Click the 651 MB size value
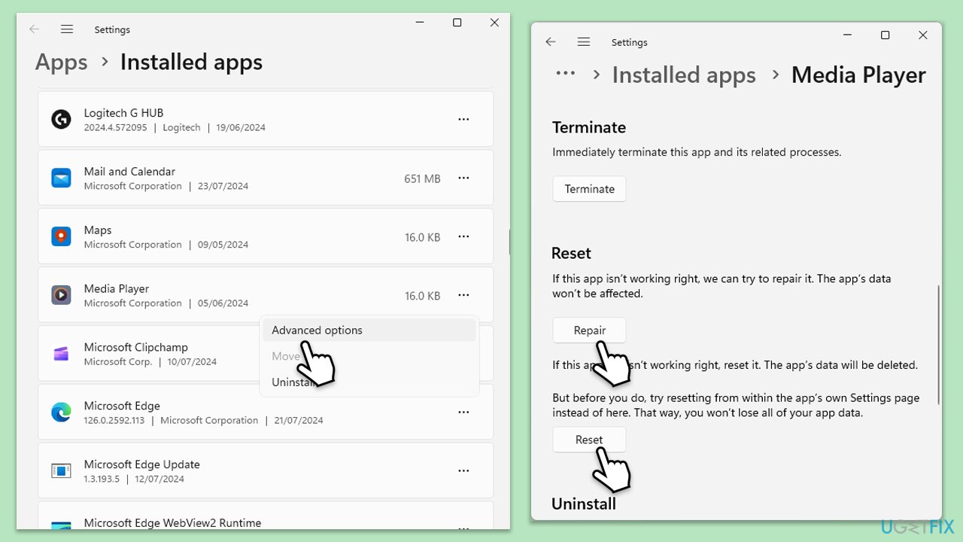963x542 pixels. coord(422,179)
